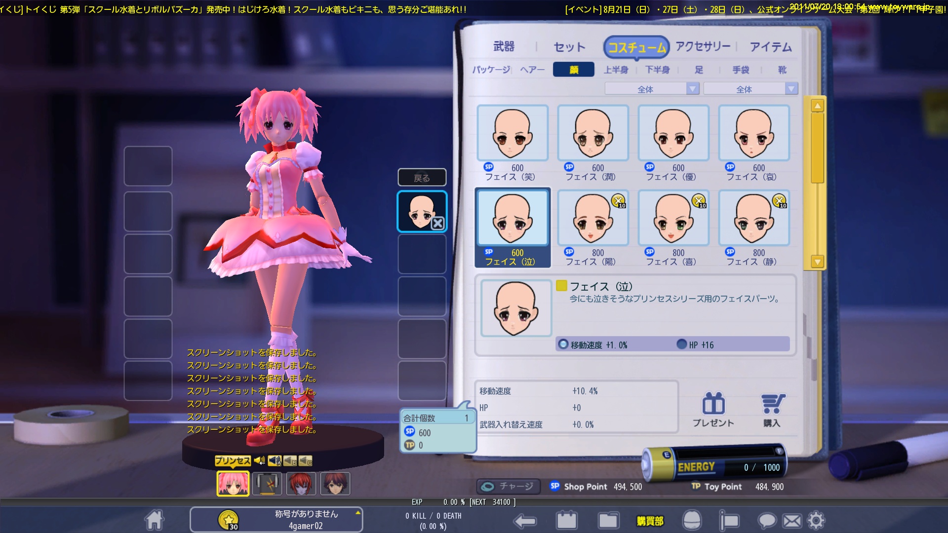Switch to the アクセサリー tab
Screen dimensions: 948x533
click(x=703, y=46)
